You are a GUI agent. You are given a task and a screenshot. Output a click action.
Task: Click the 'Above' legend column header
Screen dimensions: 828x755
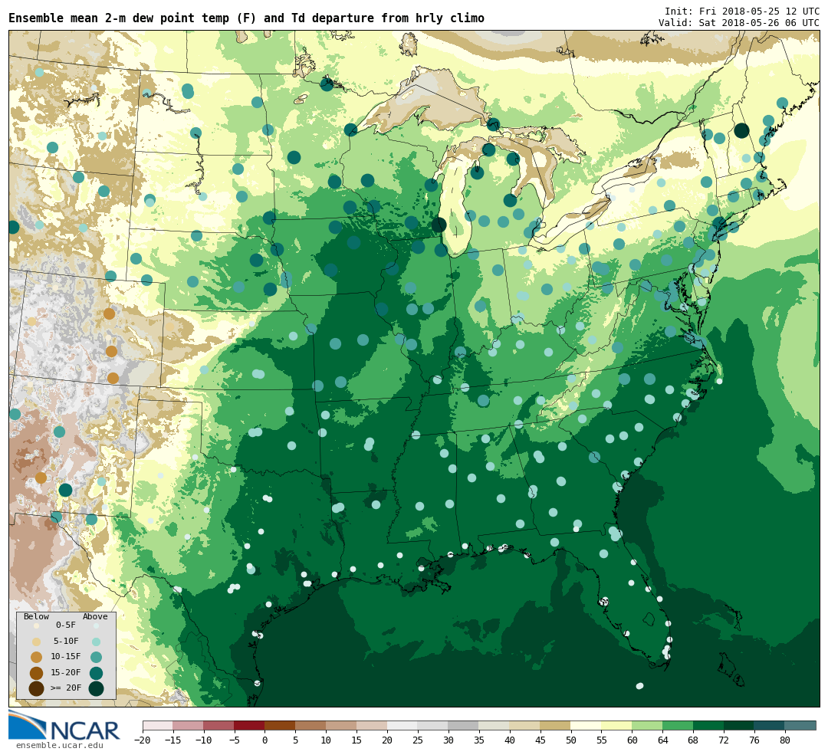click(x=95, y=617)
